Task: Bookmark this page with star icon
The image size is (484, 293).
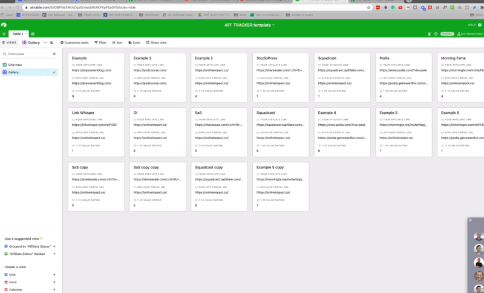Action: pos(368,7)
